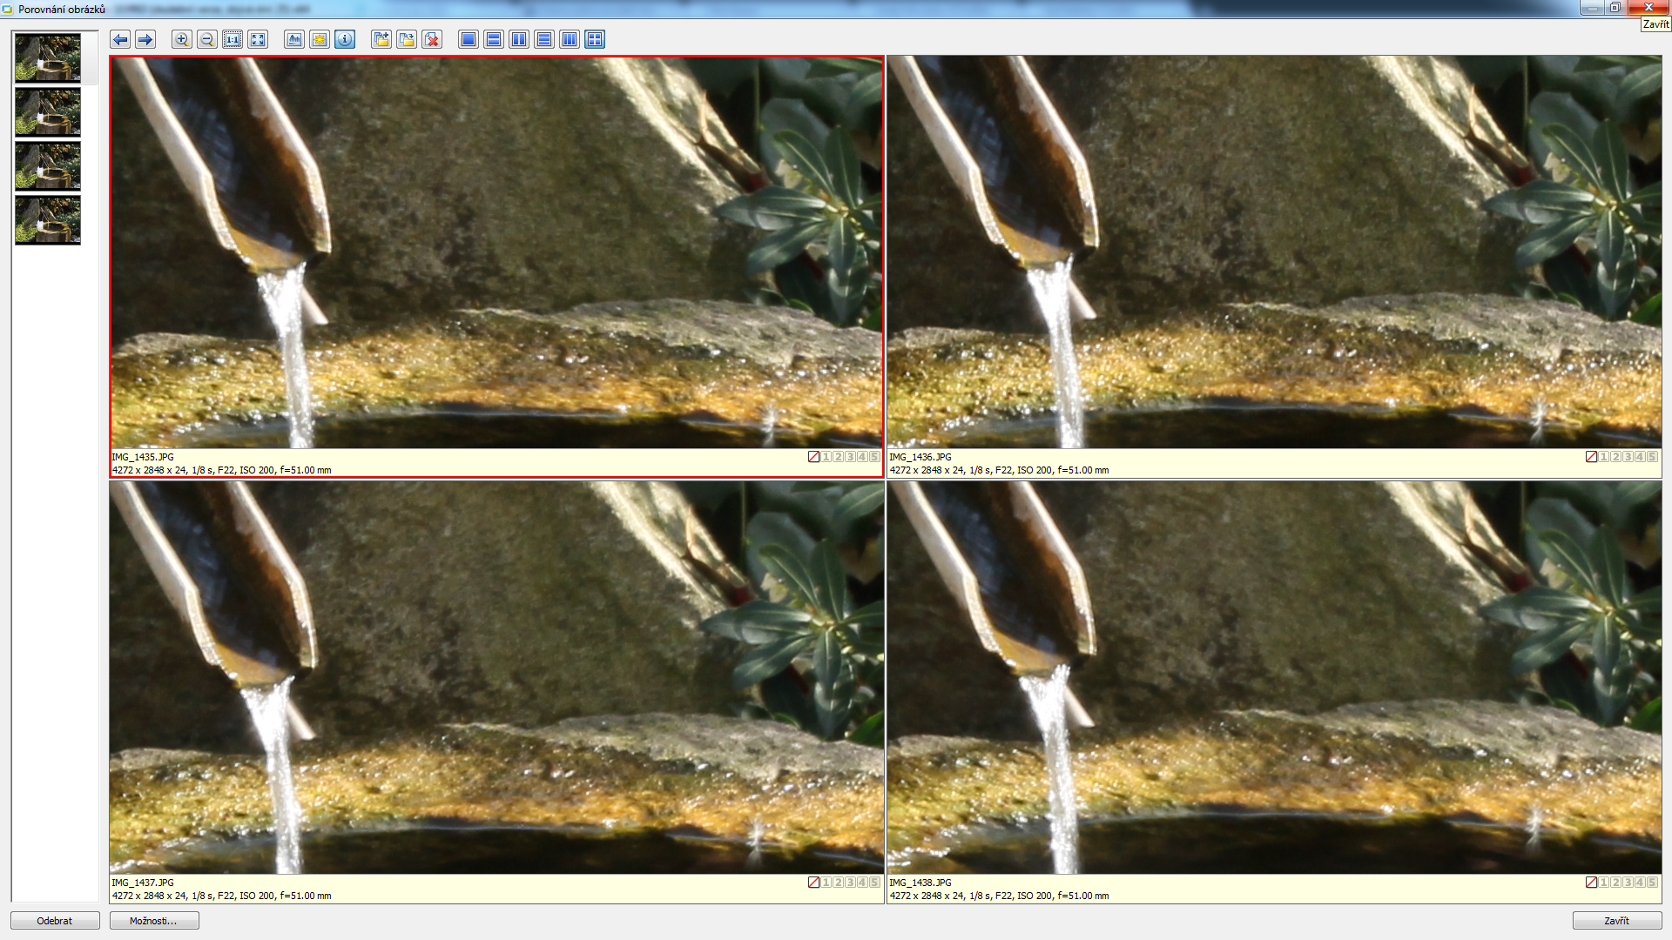Show the histogram overlay

pos(294,40)
